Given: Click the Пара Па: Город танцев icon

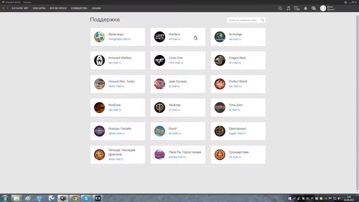Looking at the screenshot, I should [x=159, y=155].
